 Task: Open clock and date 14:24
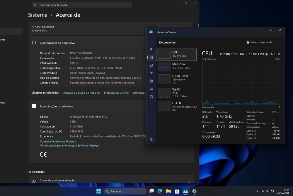tap(283, 191)
